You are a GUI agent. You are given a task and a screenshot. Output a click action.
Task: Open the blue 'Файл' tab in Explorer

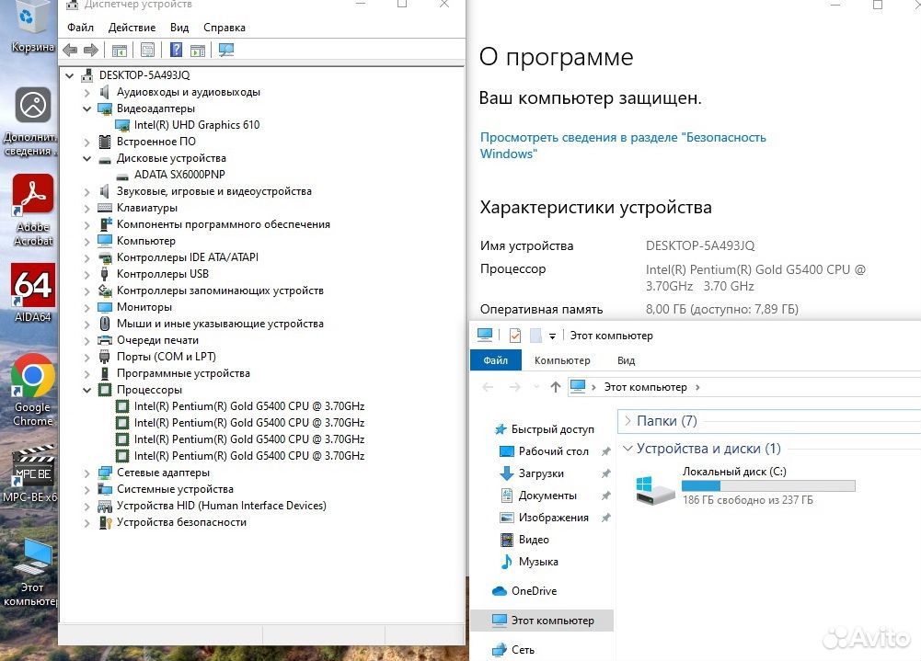[496, 359]
